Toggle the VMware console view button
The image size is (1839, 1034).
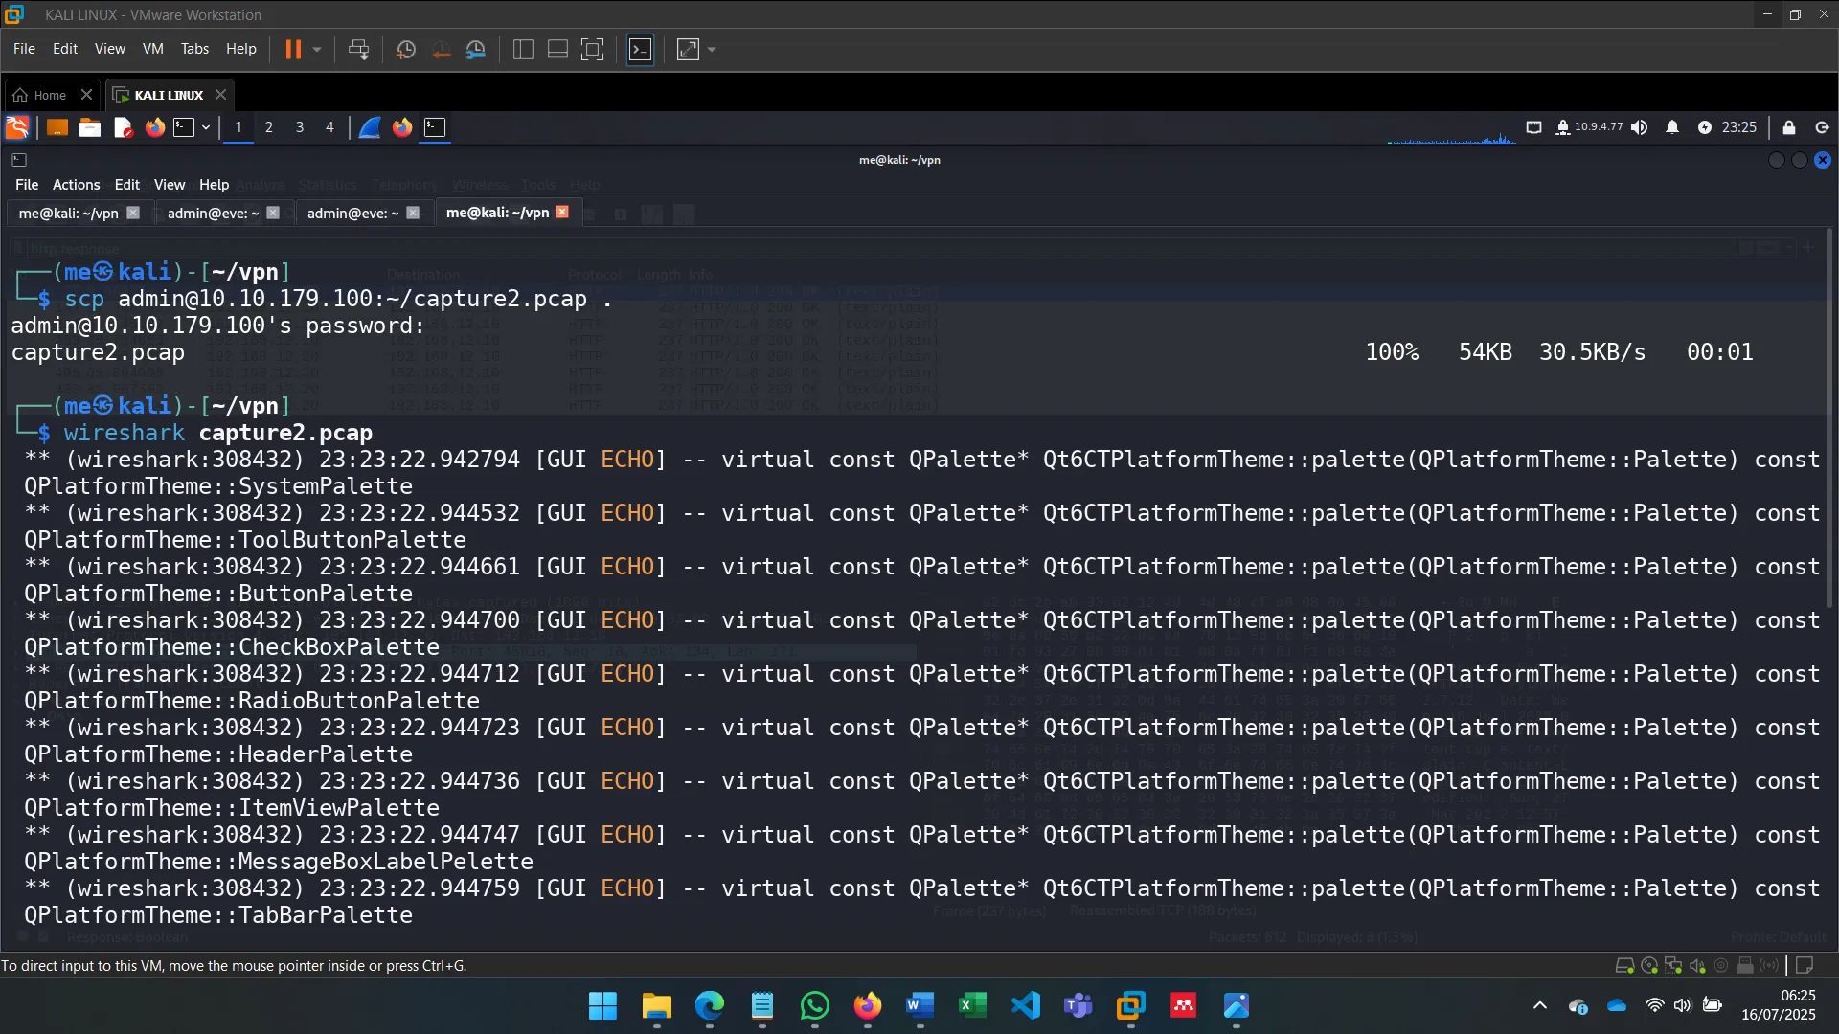(640, 49)
